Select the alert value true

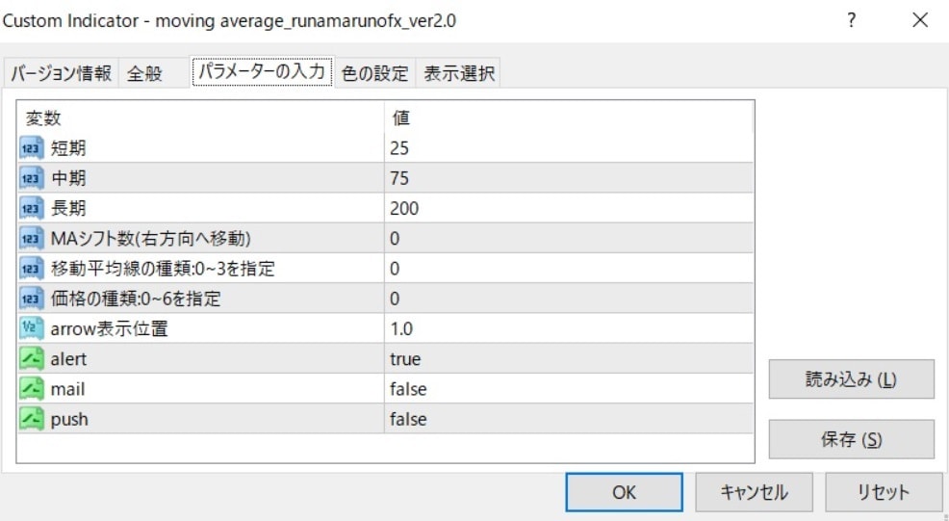click(x=569, y=358)
